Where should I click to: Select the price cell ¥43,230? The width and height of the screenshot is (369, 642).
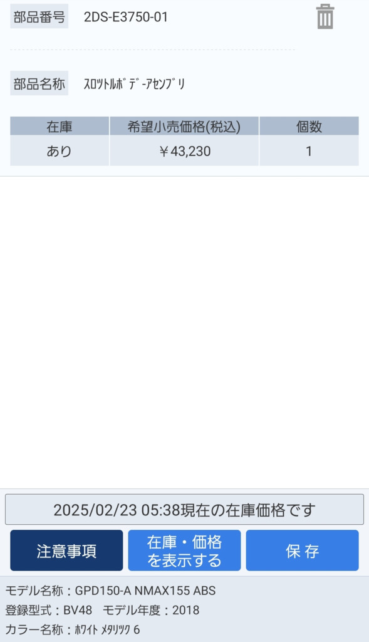point(184,151)
